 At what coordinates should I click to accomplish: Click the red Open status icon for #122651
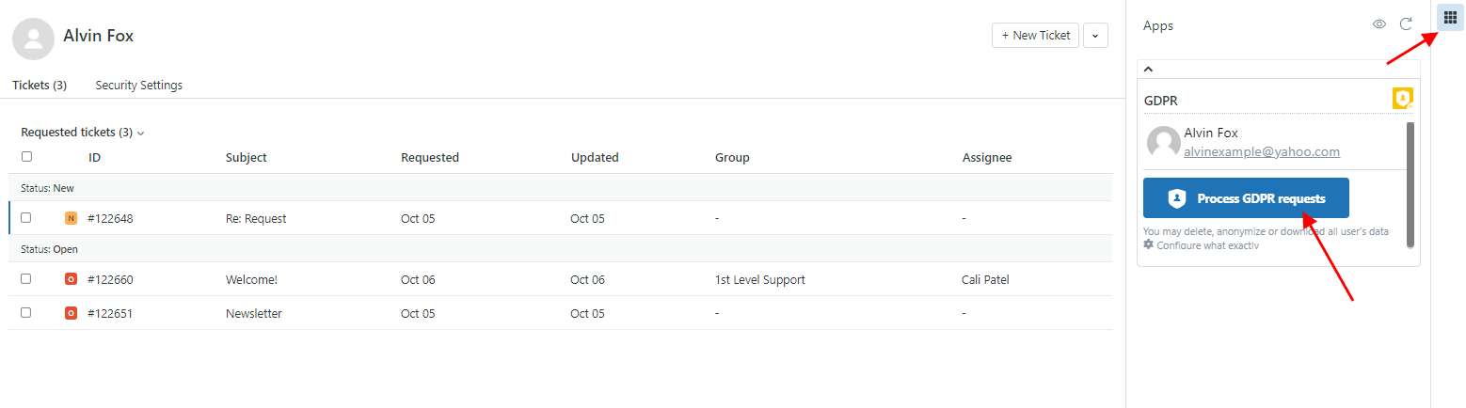[x=71, y=313]
